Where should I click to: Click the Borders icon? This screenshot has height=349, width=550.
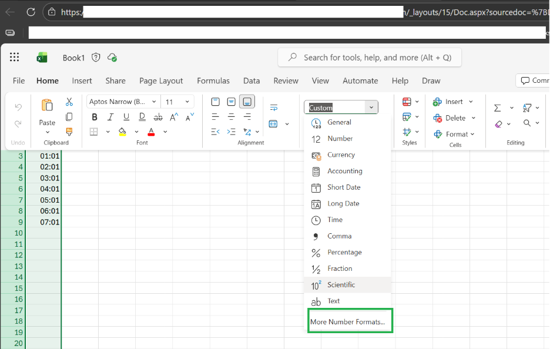(93, 132)
